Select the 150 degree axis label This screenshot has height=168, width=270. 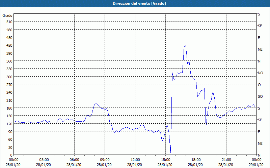[10, 116]
